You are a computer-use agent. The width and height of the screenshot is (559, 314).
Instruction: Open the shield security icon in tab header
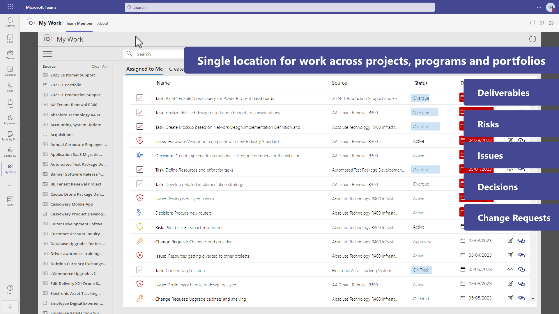[x=542, y=23]
